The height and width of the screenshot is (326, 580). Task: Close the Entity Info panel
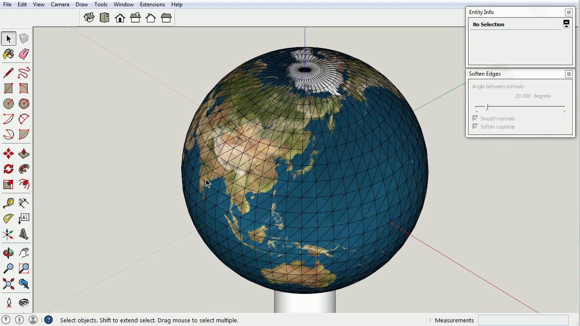tap(569, 12)
